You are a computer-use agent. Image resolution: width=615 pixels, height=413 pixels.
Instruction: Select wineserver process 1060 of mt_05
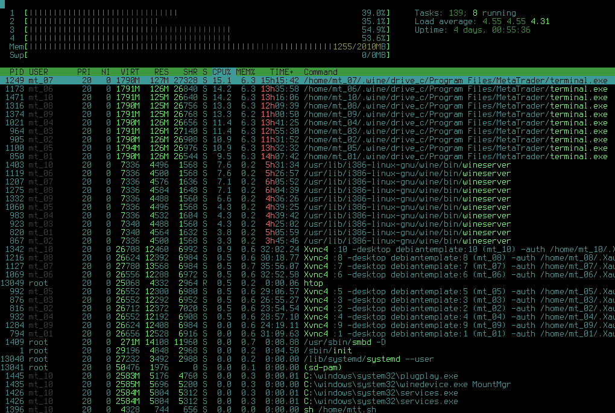(x=307, y=207)
